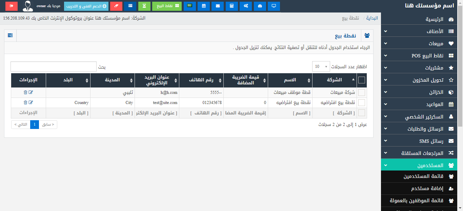Open the calculator icon in top toolbar
Screen dimensions: 463x211
(231, 6)
